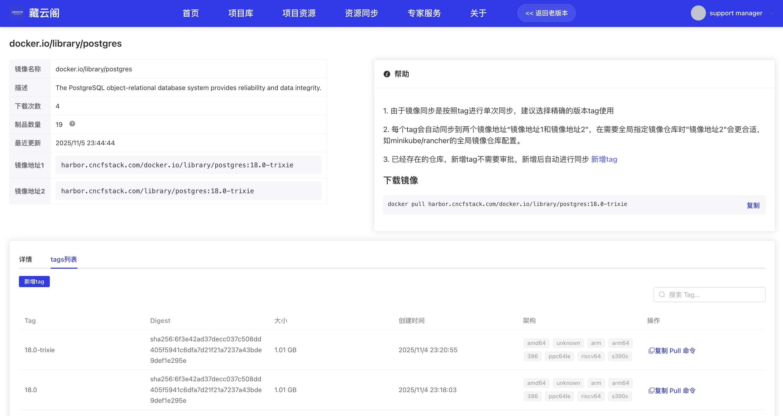The width and height of the screenshot is (783, 416).
Task: Focus the 搜索 Tag input field
Action: pos(714,294)
